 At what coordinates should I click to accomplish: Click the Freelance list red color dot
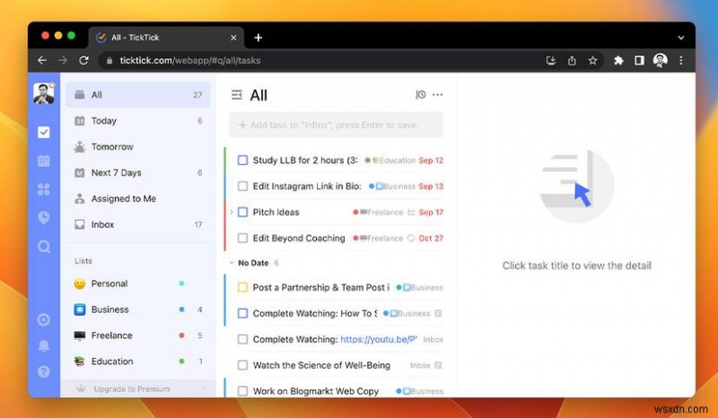(x=182, y=335)
